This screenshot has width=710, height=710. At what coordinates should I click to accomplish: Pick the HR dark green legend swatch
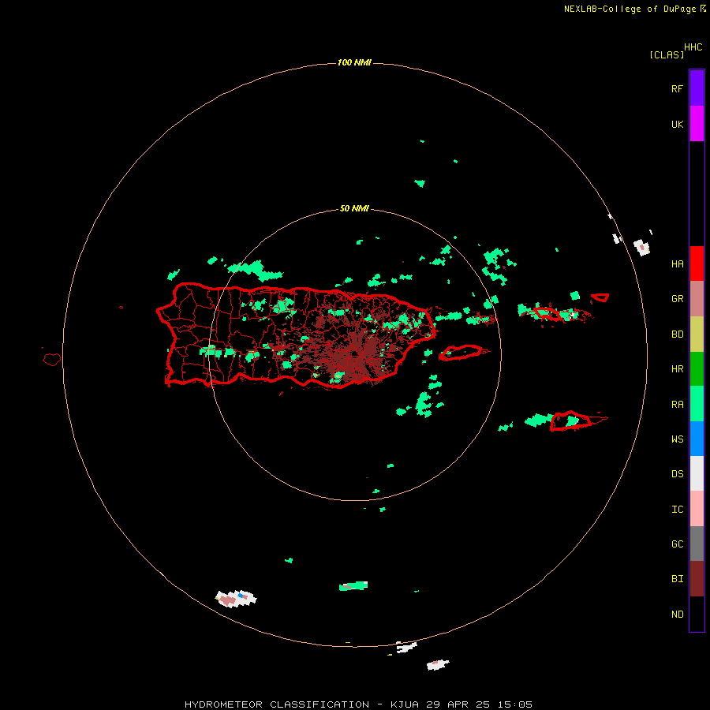(x=697, y=369)
